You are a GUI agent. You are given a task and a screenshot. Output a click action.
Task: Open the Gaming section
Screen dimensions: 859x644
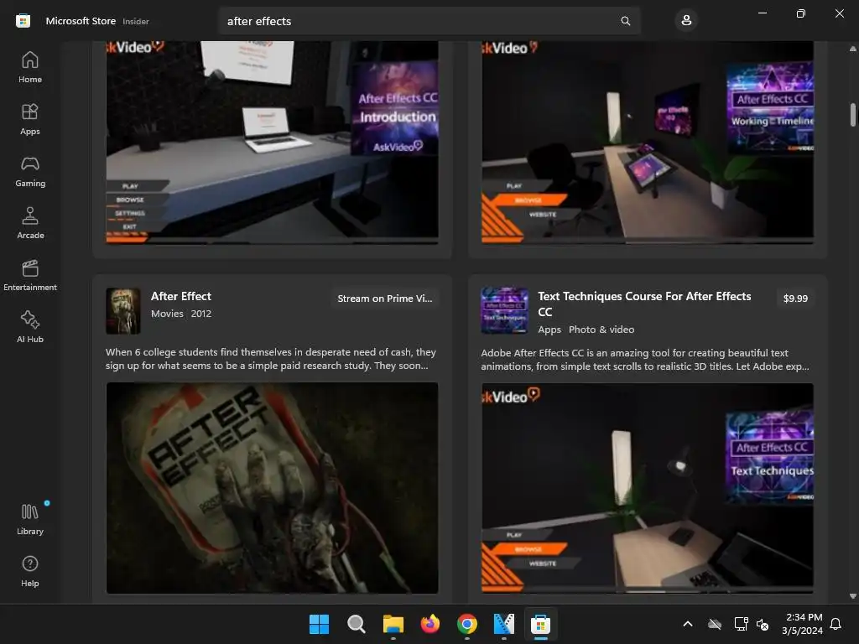point(30,171)
